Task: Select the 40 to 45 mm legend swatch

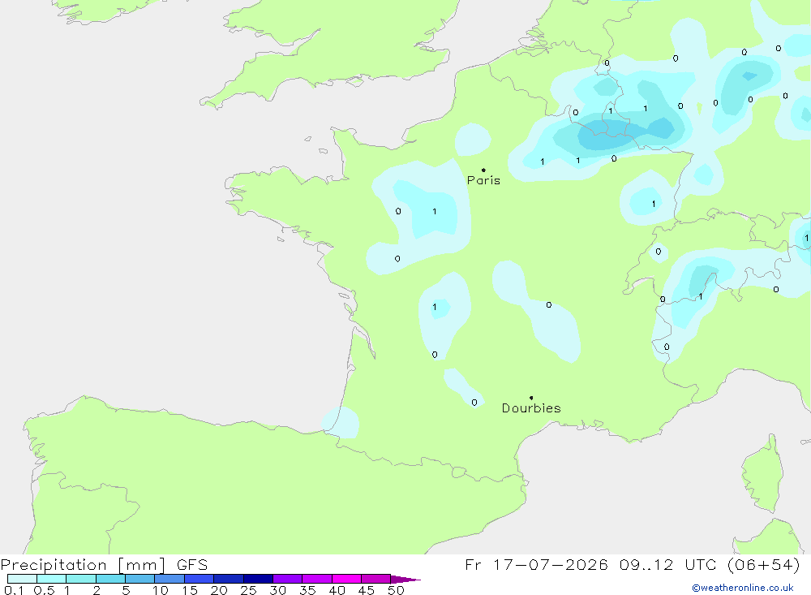Action: coord(346,579)
